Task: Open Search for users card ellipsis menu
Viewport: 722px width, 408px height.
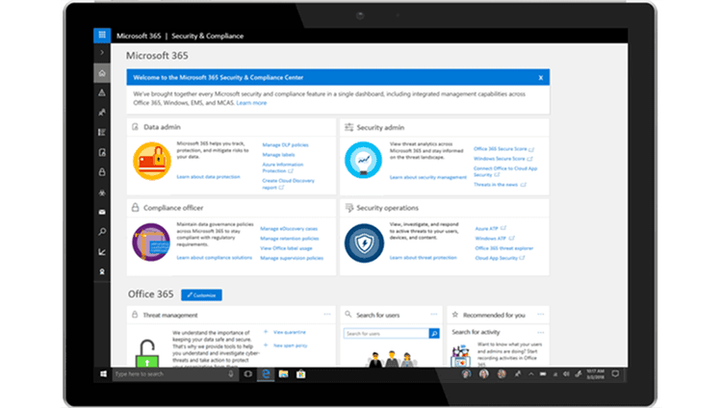Action: point(434,315)
